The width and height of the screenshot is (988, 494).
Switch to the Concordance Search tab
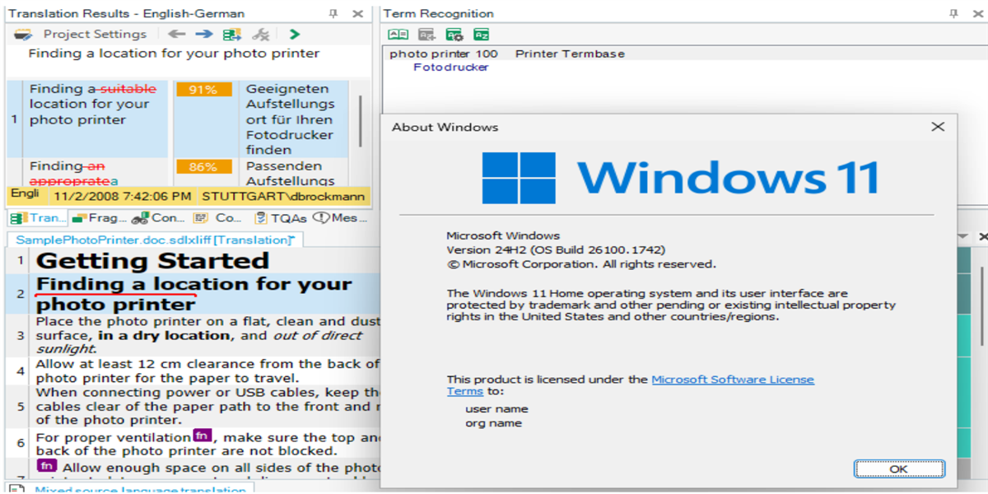coord(157,218)
